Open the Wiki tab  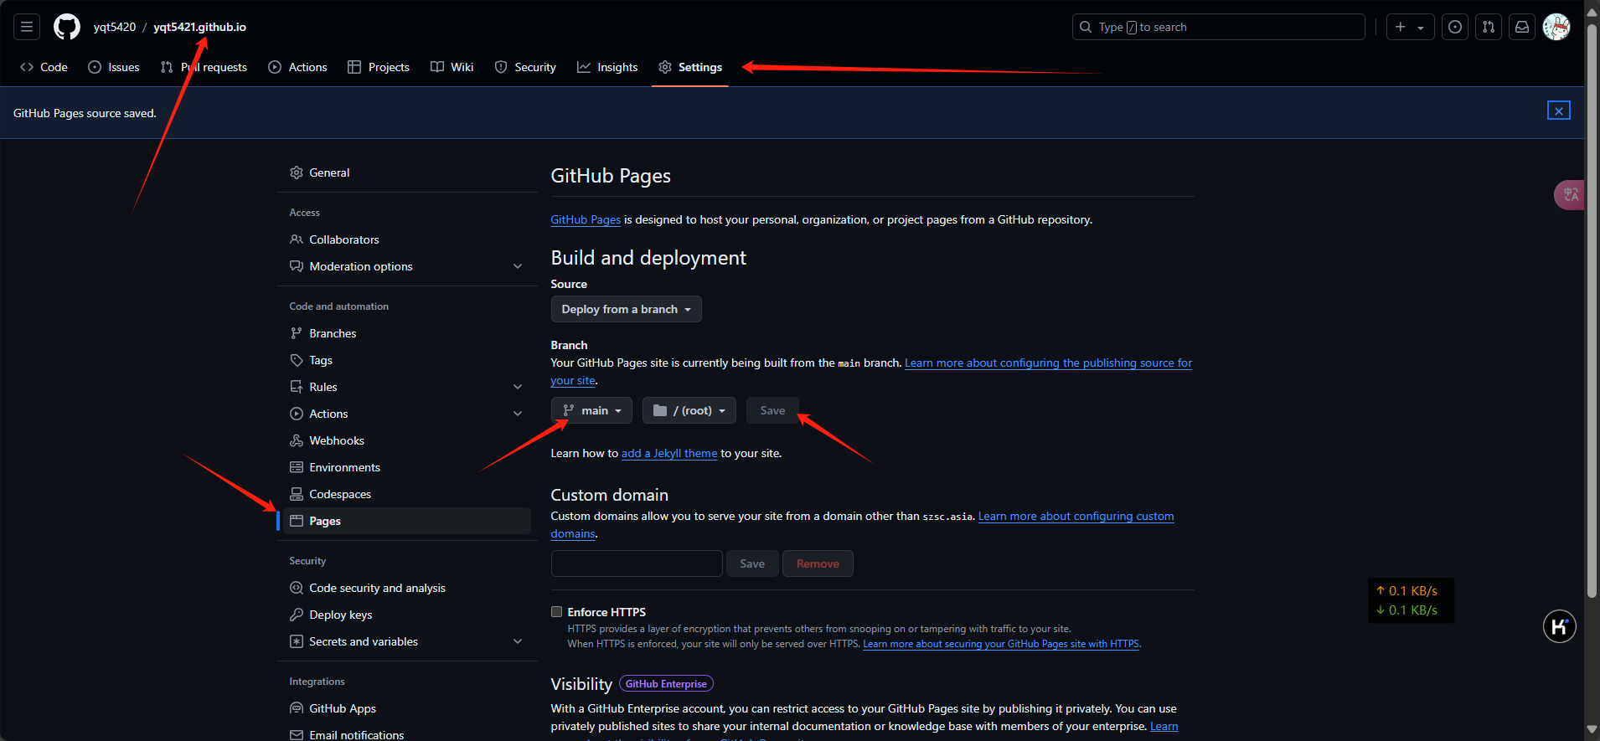tap(452, 67)
